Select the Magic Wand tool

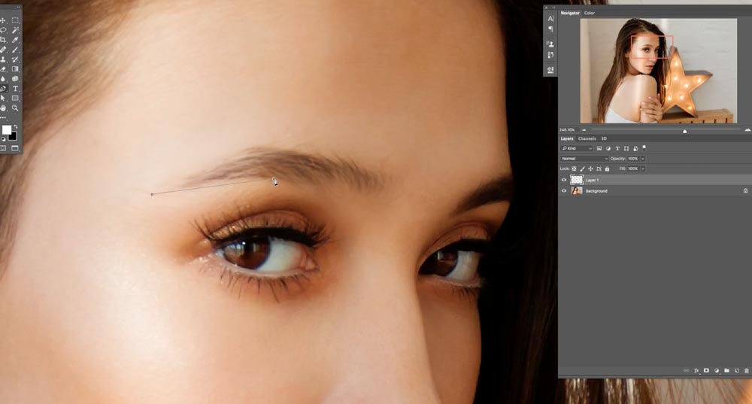pos(15,30)
